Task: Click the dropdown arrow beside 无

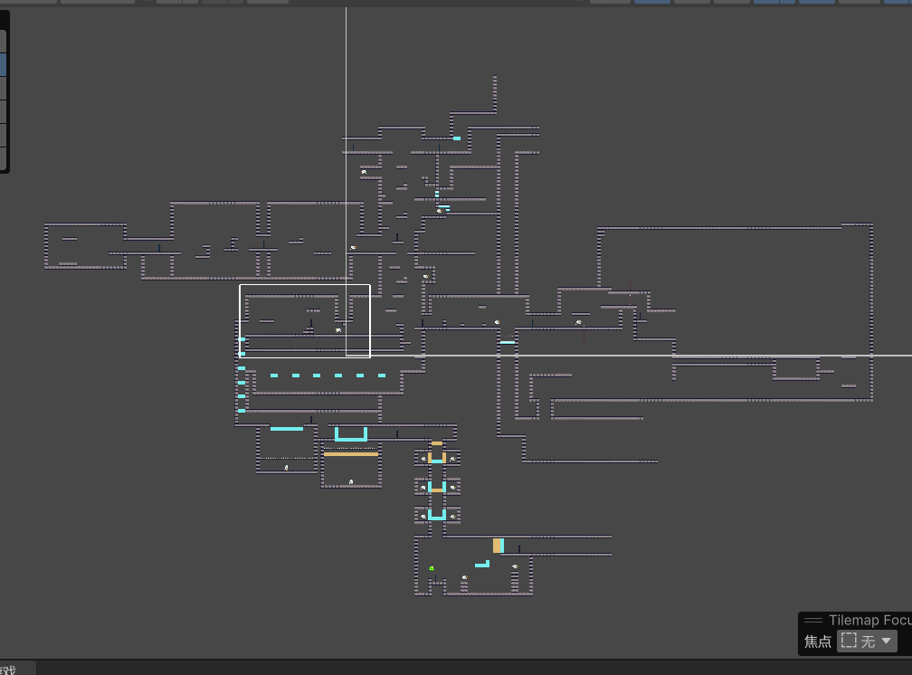Action: click(887, 641)
